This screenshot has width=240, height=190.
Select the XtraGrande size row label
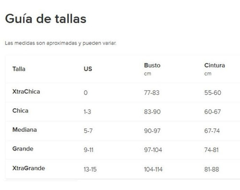(x=29, y=168)
